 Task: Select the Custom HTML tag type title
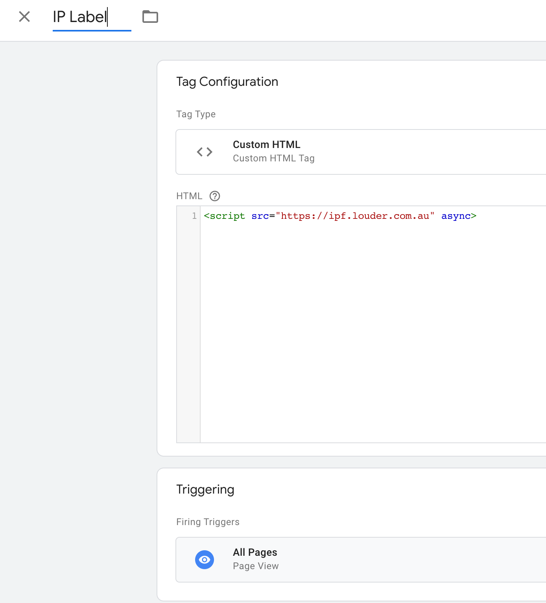coord(266,144)
